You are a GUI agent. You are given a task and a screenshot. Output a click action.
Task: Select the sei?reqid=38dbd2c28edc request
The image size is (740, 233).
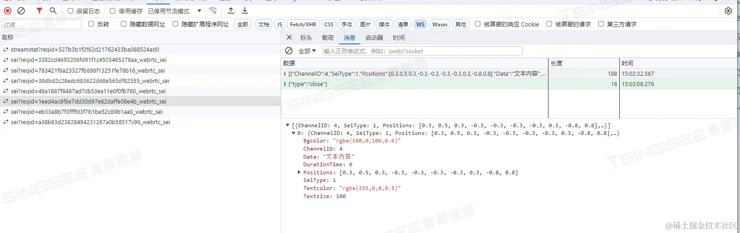140,81
